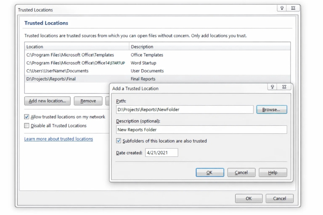Enable Disable all Trusted Locations checkbox

(27, 126)
